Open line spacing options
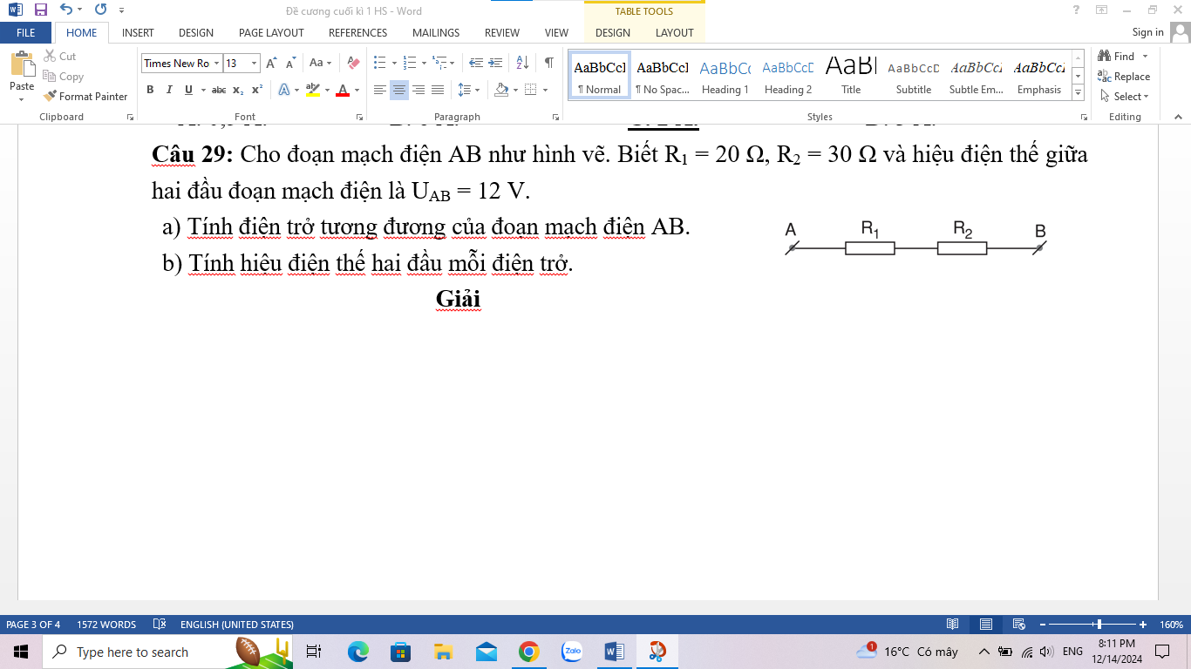Screen dimensions: 1191x669 tap(469, 90)
